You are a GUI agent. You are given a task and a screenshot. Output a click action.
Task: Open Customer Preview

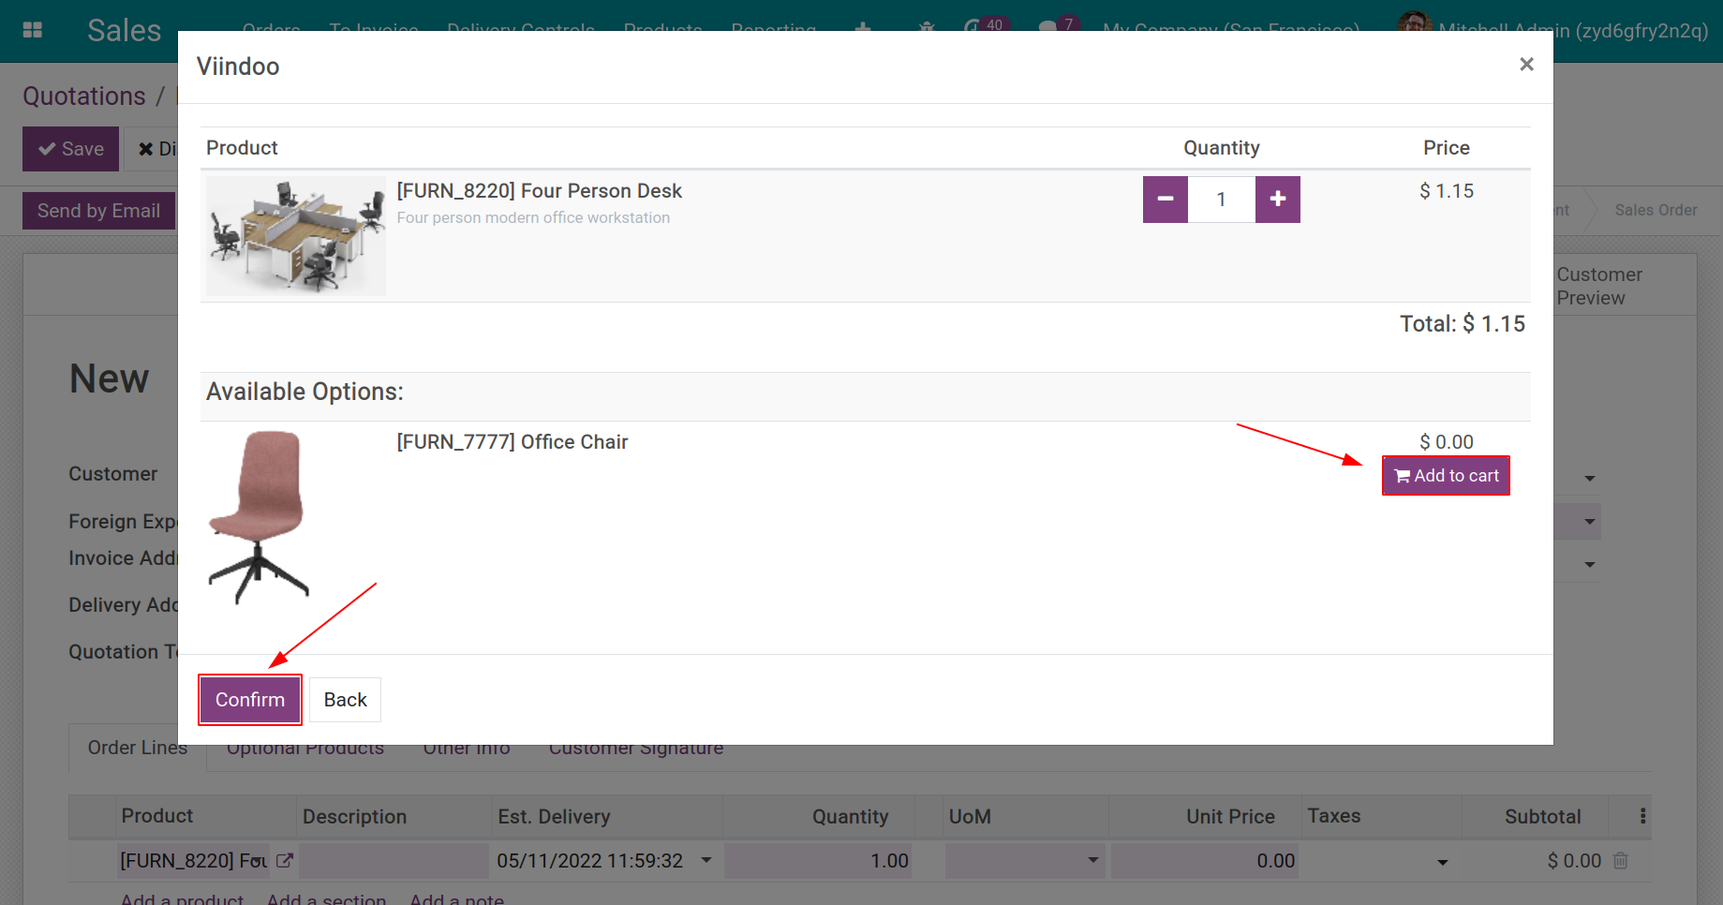(x=1599, y=286)
